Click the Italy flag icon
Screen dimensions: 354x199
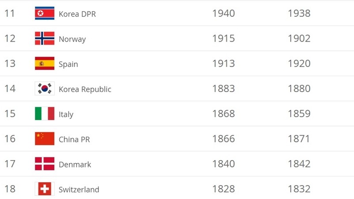pyautogui.click(x=45, y=114)
